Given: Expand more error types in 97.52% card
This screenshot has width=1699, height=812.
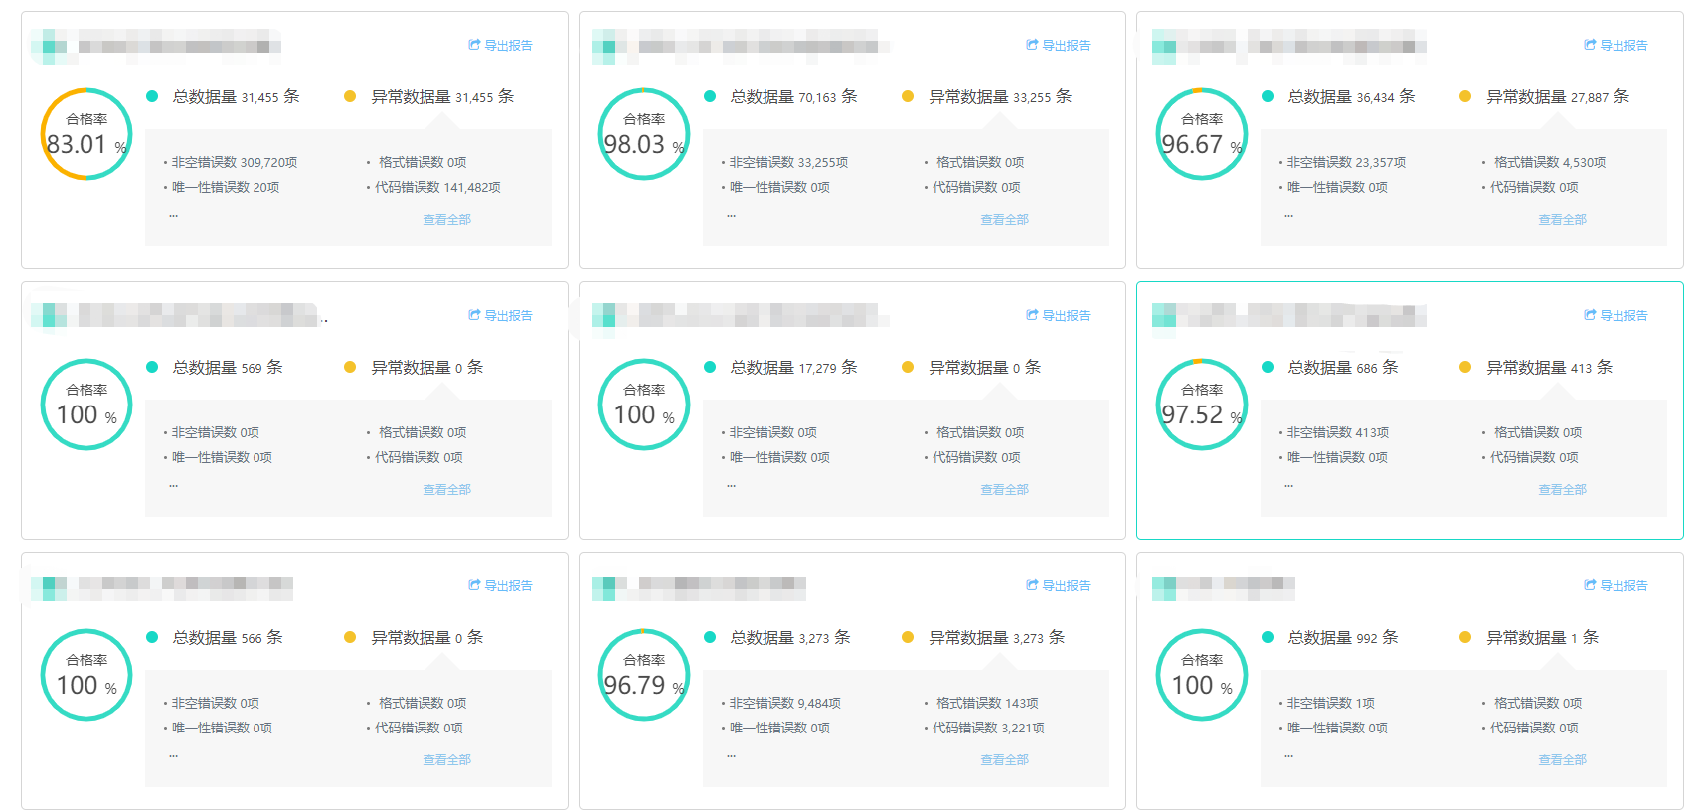Looking at the screenshot, I should point(1288,484).
